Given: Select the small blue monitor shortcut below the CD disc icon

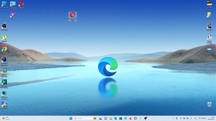Looking at the screenshot, I should point(209,51).
